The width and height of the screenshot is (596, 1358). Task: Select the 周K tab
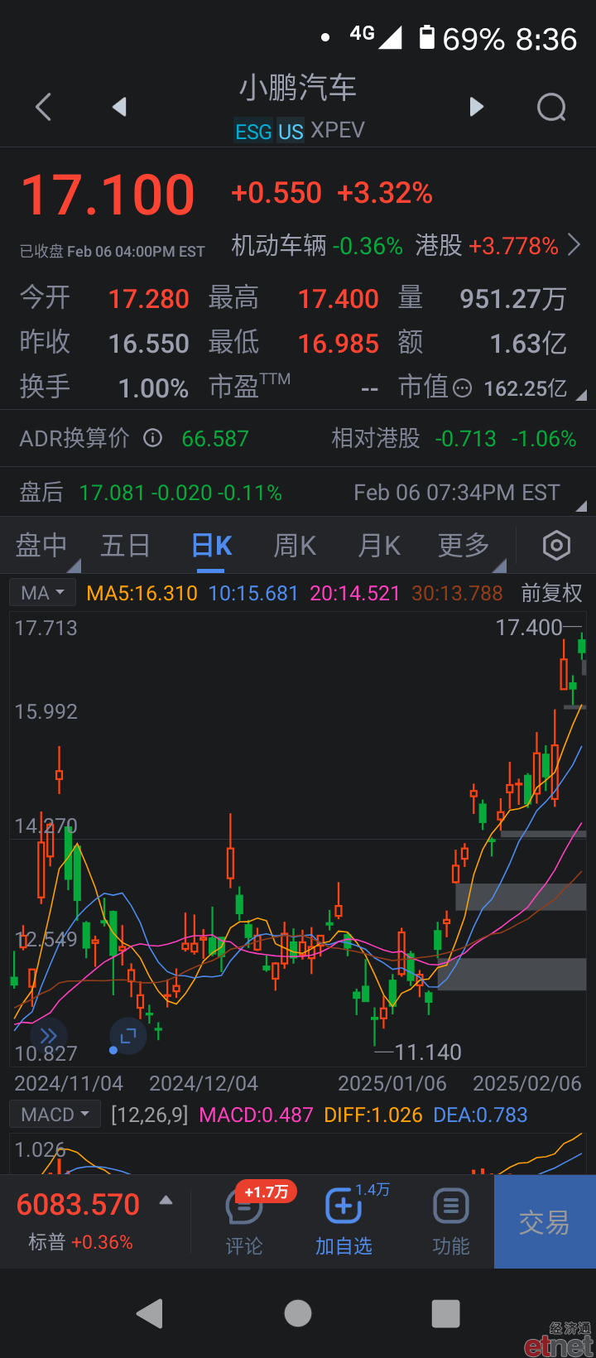coord(295,546)
